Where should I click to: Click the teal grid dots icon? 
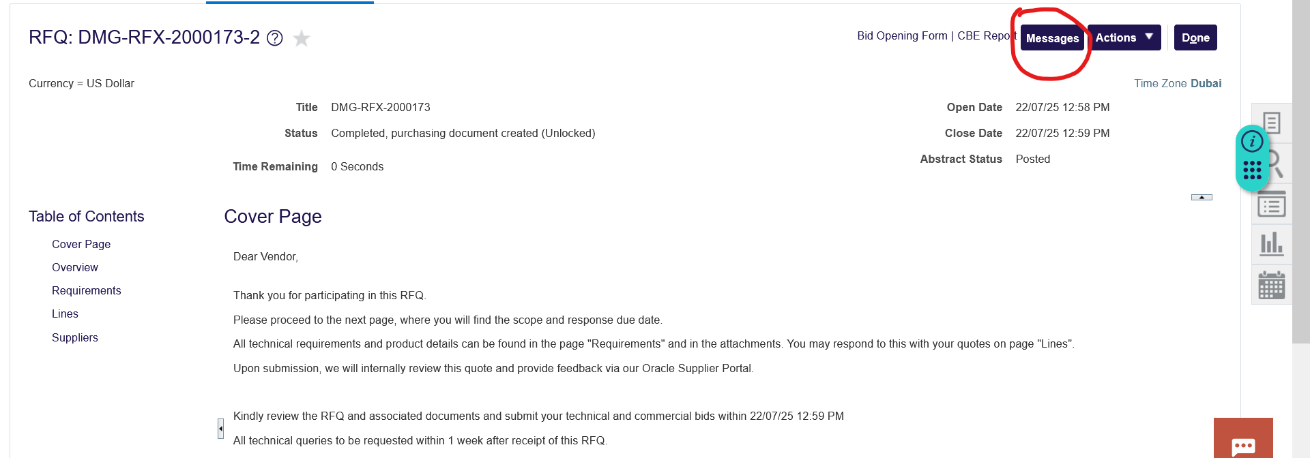click(1252, 170)
